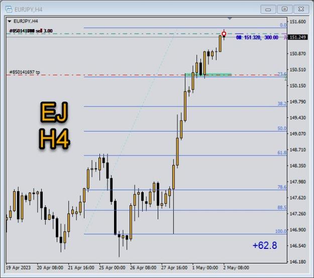Click the 20 Apr 08:00 time label
The height and width of the screenshot is (278, 314).
(x=50, y=267)
